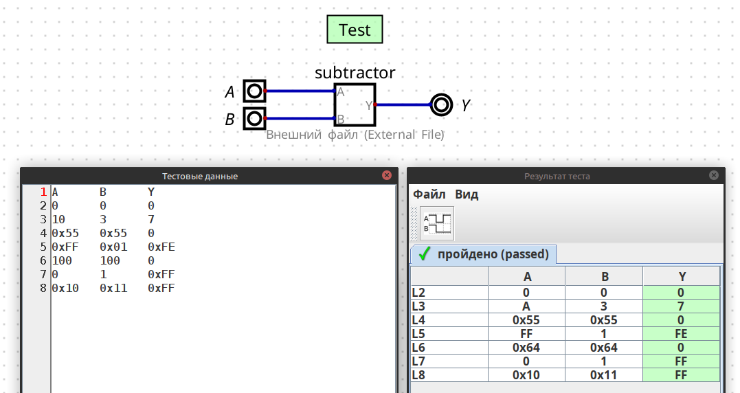
Task: Click column header B in results table
Action: tap(604, 276)
